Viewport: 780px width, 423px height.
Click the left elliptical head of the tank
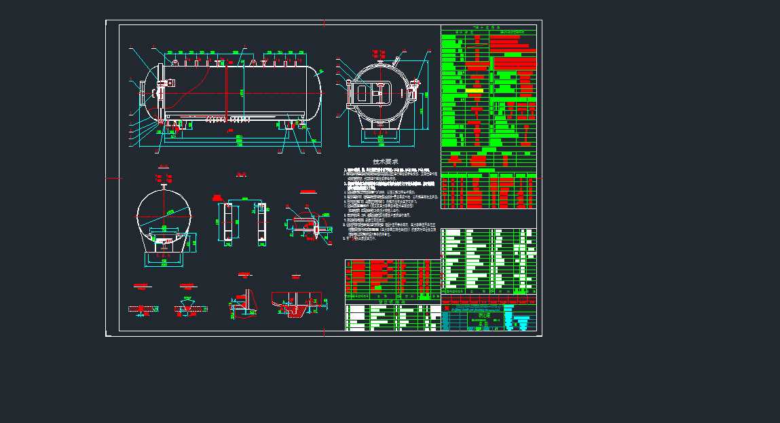tap(149, 93)
